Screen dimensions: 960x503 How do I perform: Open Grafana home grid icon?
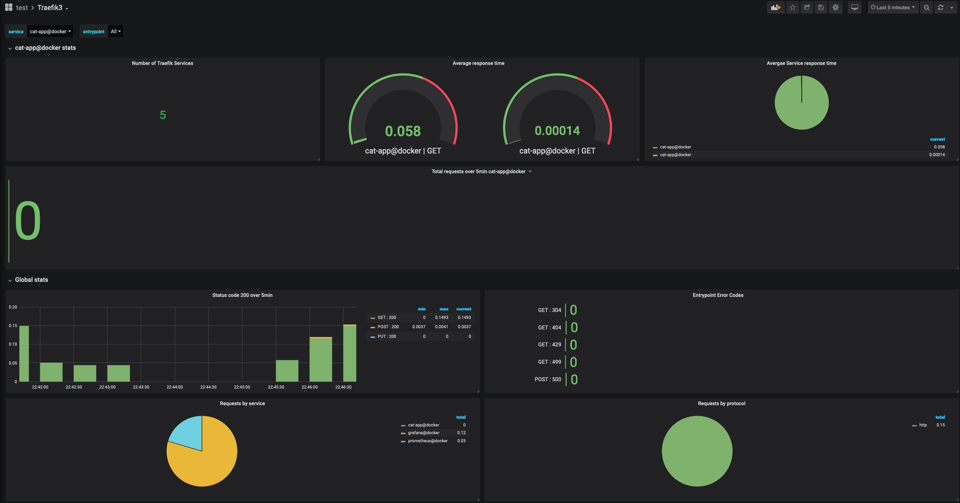tap(9, 7)
